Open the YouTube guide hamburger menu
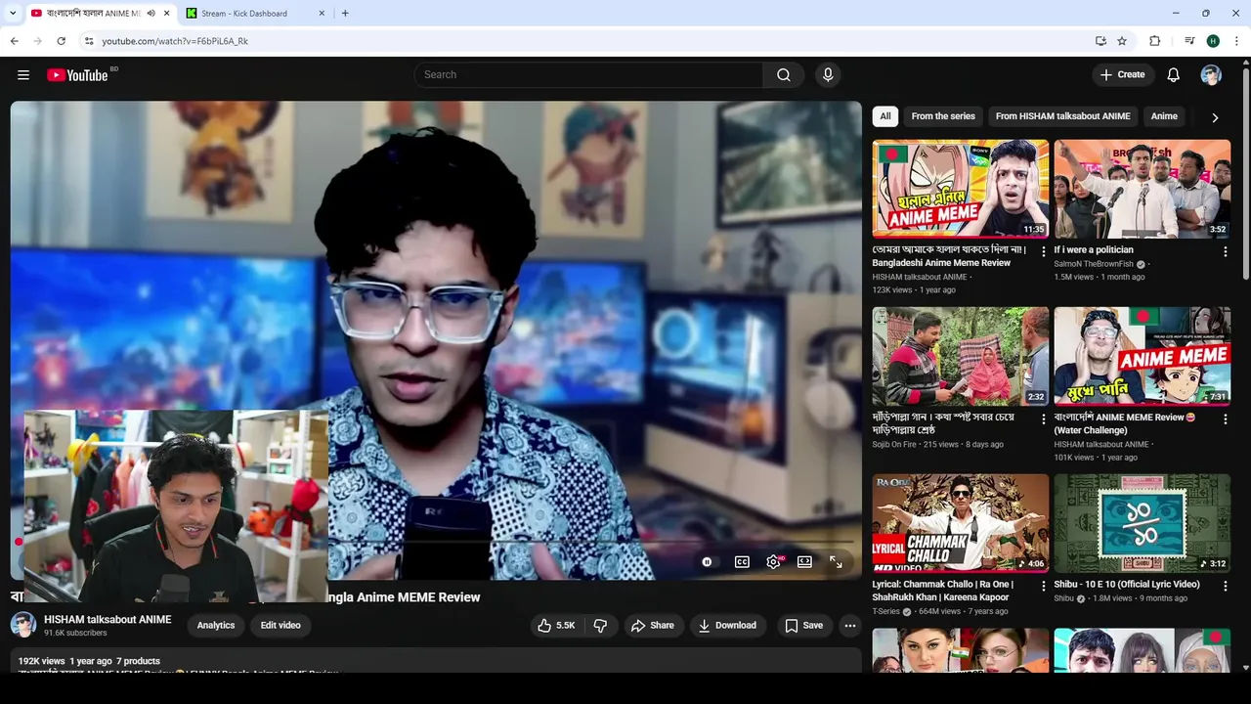1251x704 pixels. coord(23,75)
